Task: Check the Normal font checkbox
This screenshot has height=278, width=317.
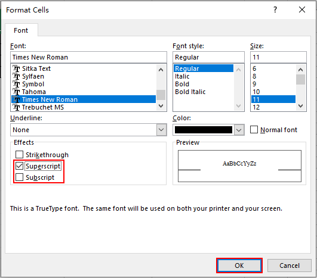Action: coord(254,130)
